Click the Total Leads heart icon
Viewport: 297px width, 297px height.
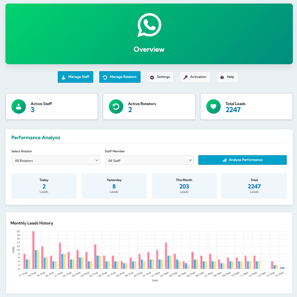(x=213, y=106)
